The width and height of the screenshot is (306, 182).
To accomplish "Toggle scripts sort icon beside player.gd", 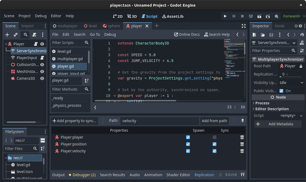I will pos(86,81).
